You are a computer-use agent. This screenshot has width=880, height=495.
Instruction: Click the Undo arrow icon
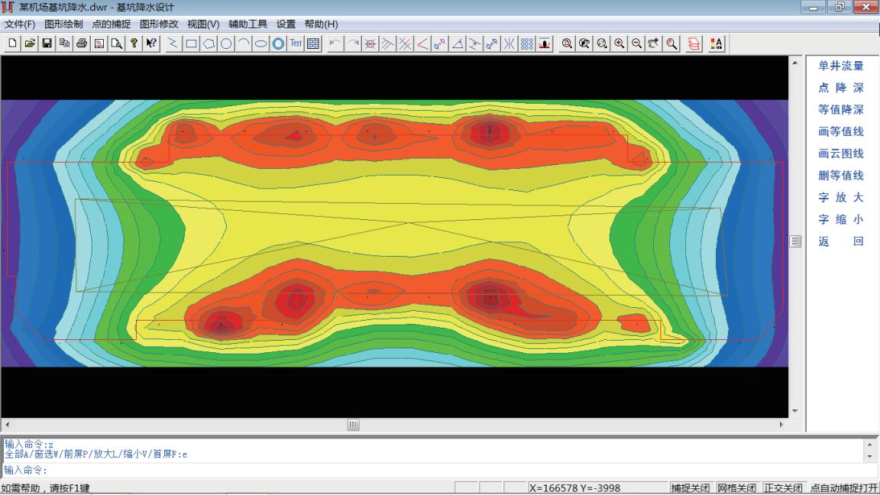pyautogui.click(x=335, y=44)
